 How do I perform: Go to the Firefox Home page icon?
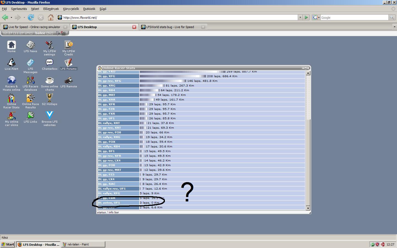[x=51, y=18]
